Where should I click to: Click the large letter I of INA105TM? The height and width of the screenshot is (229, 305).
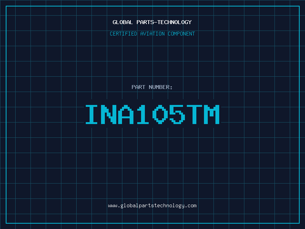(x=91, y=114)
